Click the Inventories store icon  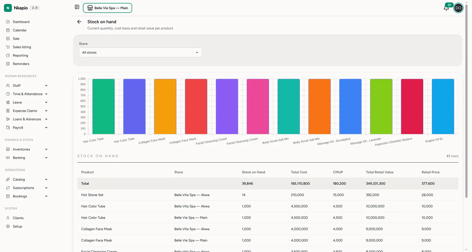8,149
